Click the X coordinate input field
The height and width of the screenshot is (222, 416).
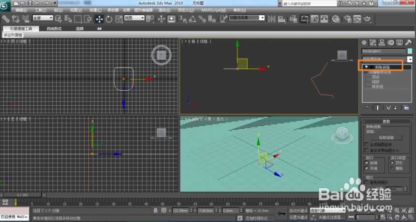180,210
